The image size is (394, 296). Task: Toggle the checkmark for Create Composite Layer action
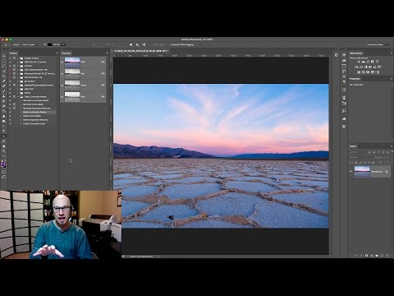point(11,123)
